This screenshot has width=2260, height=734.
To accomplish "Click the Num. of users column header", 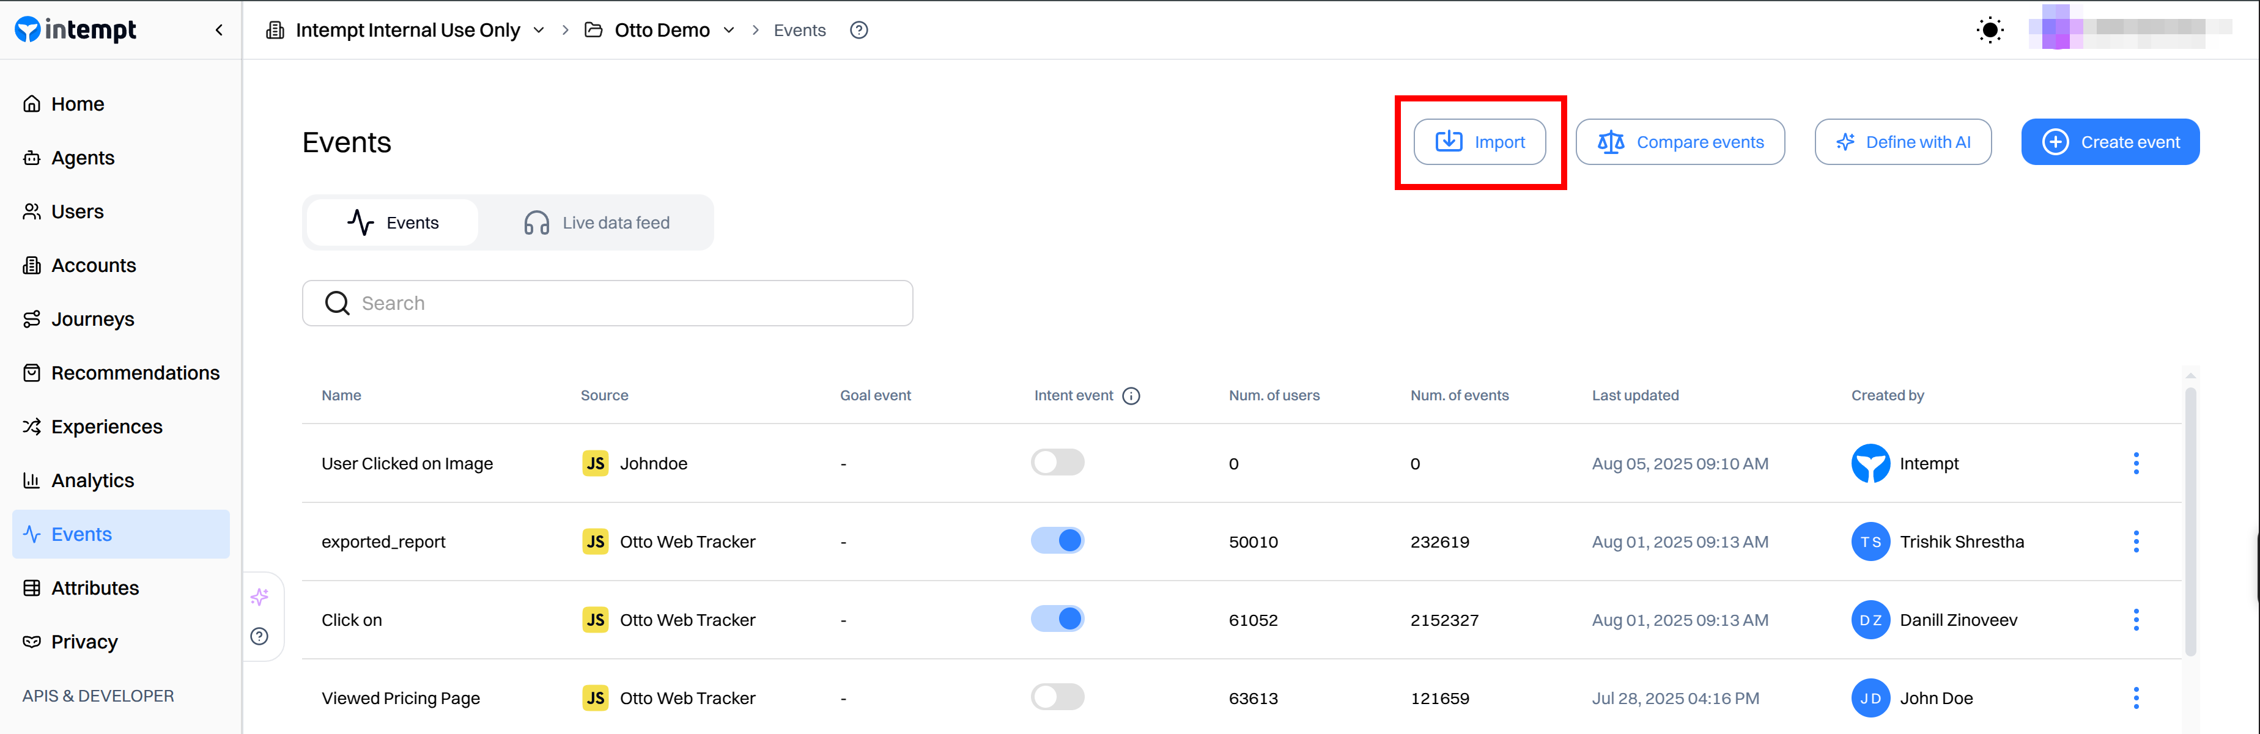I will pyautogui.click(x=1274, y=395).
